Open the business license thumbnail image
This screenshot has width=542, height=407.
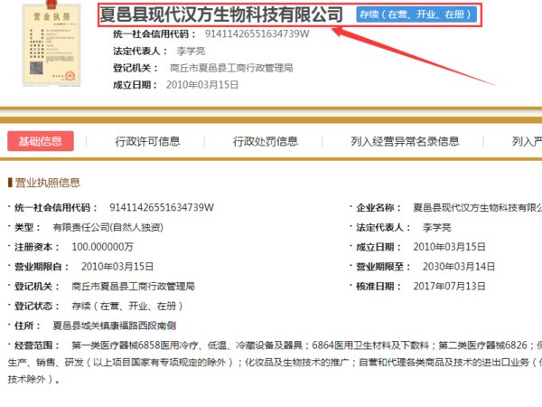pos(51,43)
